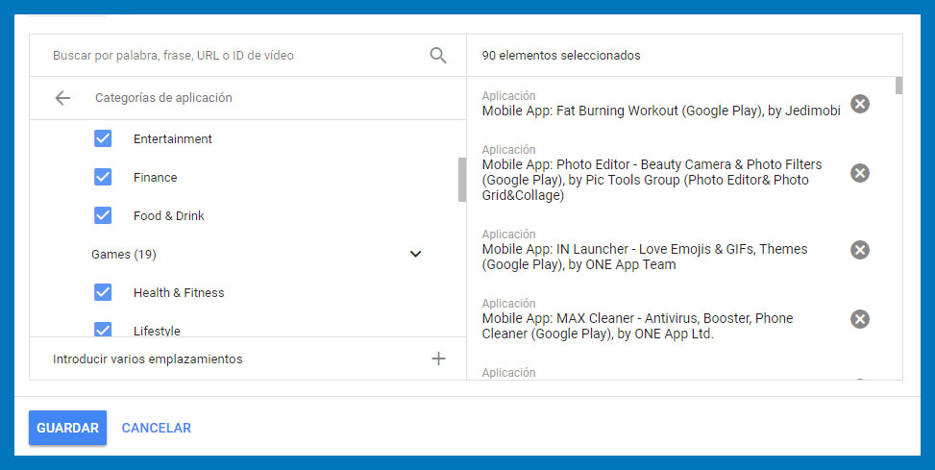The image size is (935, 470).
Task: Click the 90 elementos seleccionados text
Action: (561, 56)
